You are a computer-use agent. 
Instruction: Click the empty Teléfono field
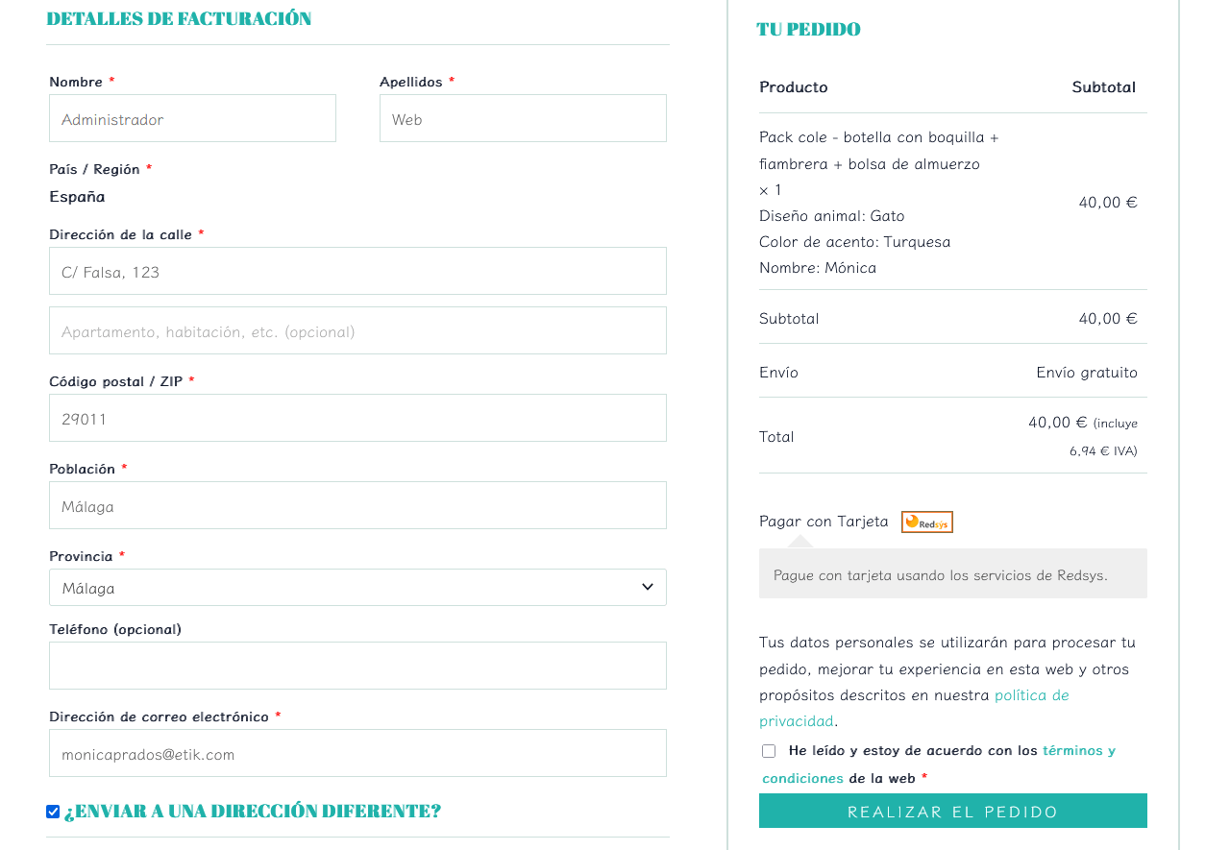pyautogui.click(x=357, y=666)
